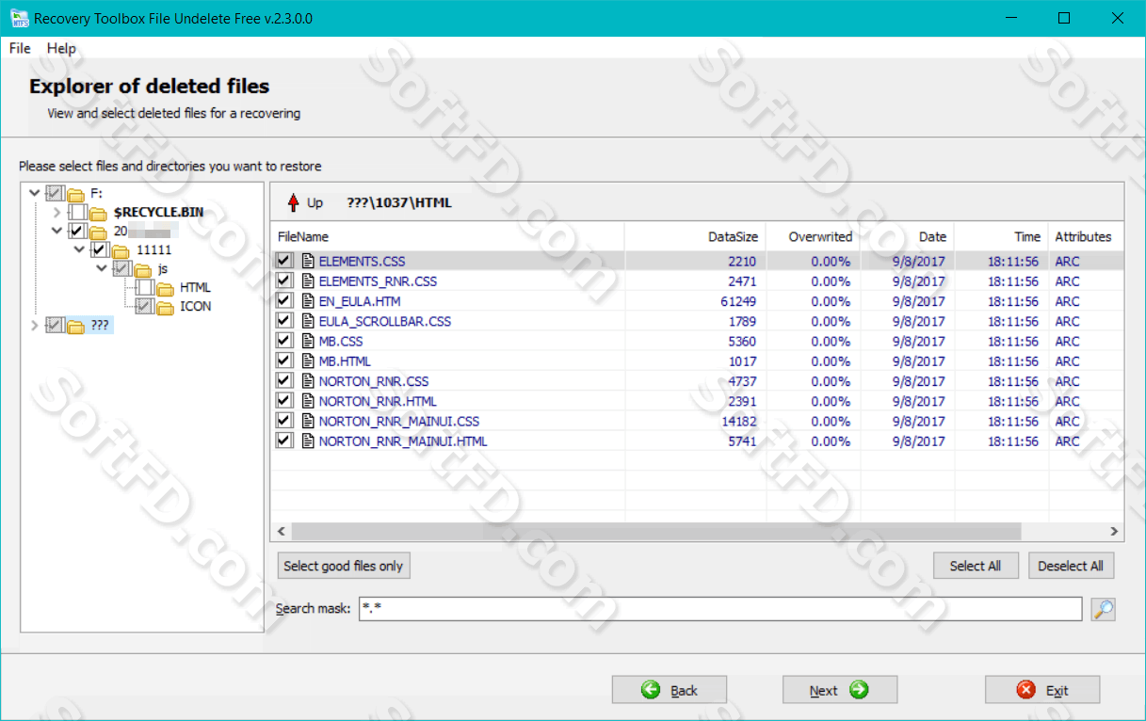Expand the ??? tree node
1146x721 pixels.
click(36, 326)
